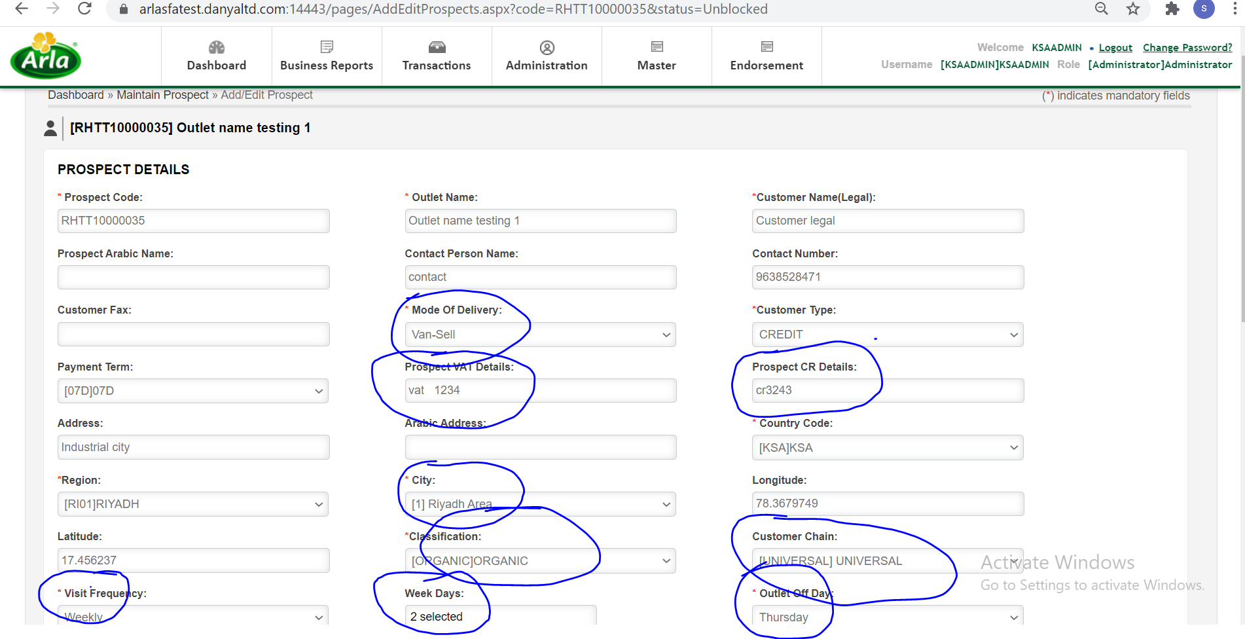This screenshot has width=1245, height=639.
Task: Open the Business Reports menu
Action: (x=327, y=56)
